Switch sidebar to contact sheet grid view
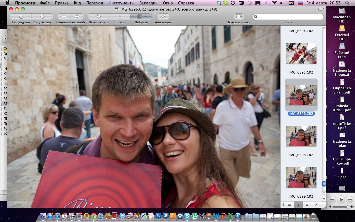The image size is (355, 222). tap(290, 205)
